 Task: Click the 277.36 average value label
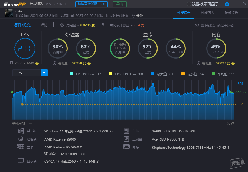coord(240,92)
